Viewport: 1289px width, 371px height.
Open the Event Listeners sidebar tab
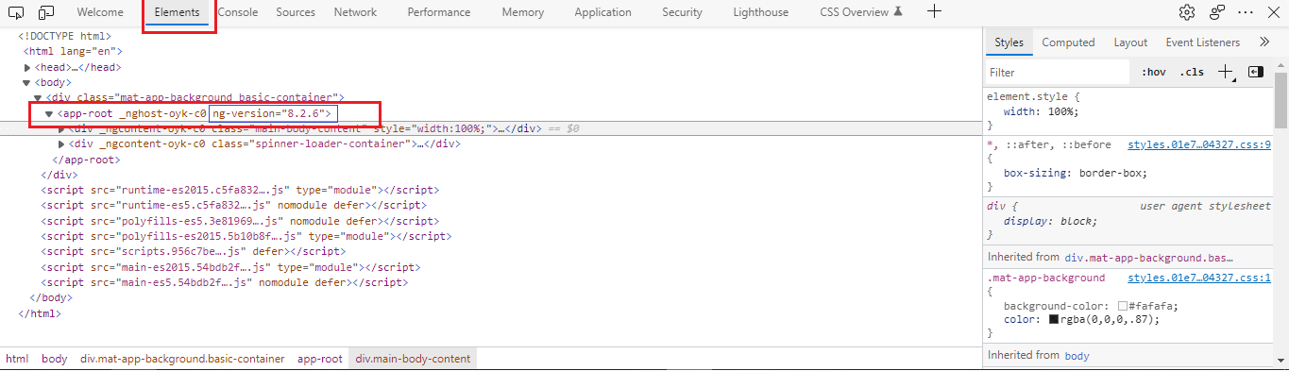coord(1202,42)
